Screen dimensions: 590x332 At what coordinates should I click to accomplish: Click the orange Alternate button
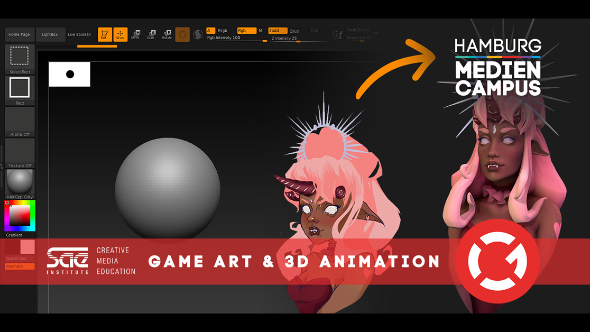coord(20,266)
